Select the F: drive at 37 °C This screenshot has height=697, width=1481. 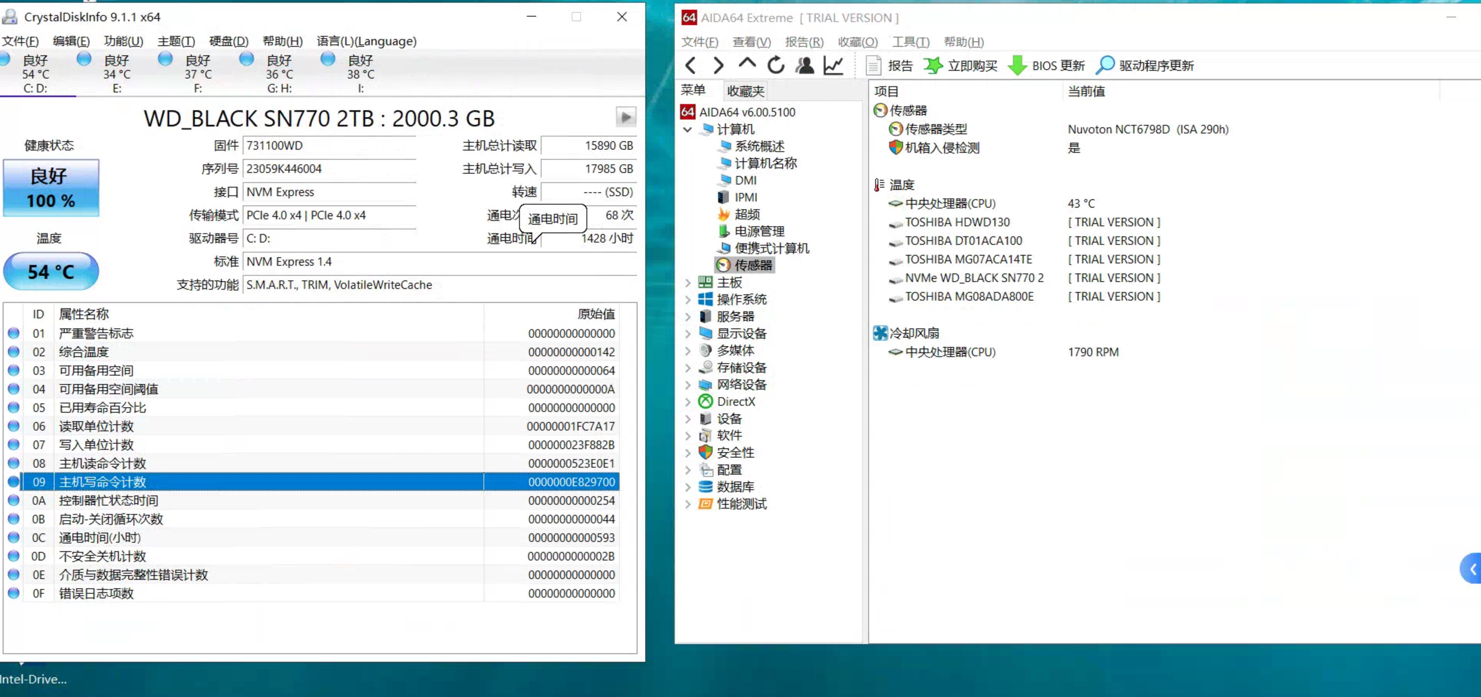click(x=198, y=73)
